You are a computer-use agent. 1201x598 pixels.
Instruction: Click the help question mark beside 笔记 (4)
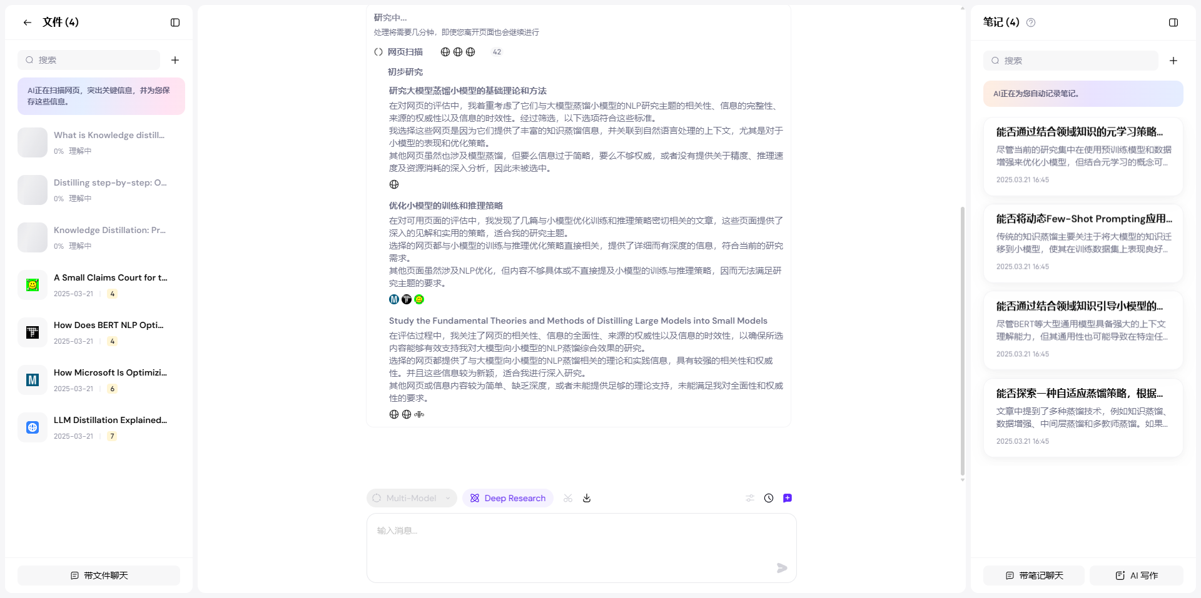point(1031,22)
